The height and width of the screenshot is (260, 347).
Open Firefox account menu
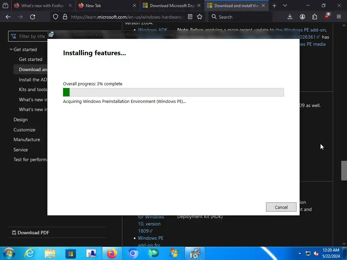(302, 17)
